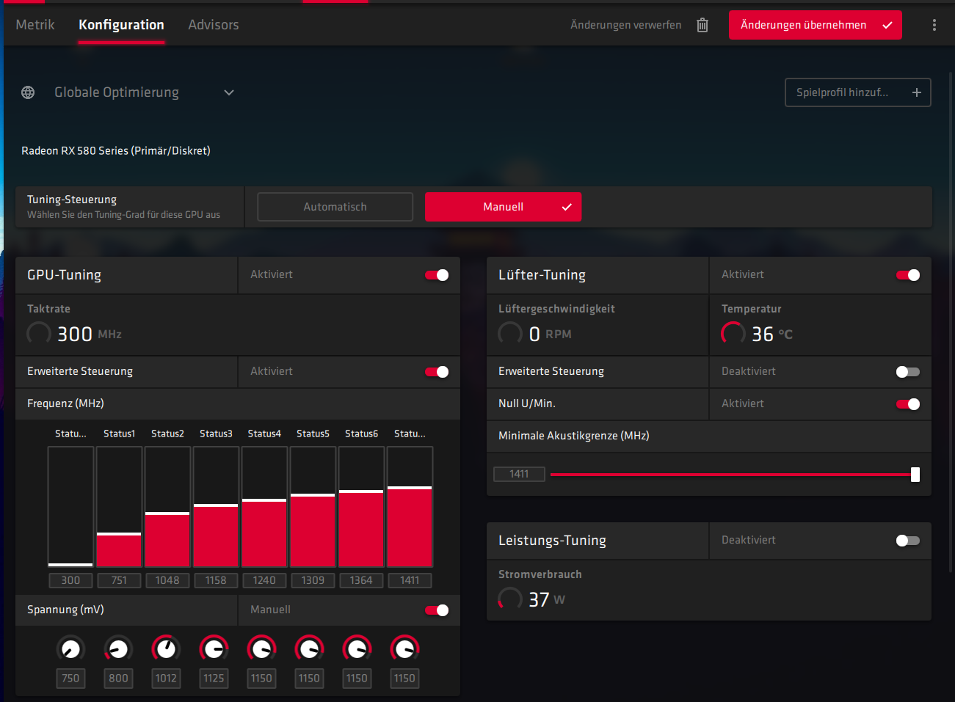Click the Minimale Akustikgrenze slider handle
Screen dimensions: 955x702
point(915,475)
